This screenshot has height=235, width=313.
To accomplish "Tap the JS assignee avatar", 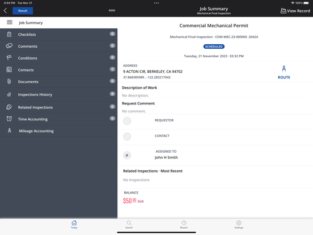I will point(127,155).
